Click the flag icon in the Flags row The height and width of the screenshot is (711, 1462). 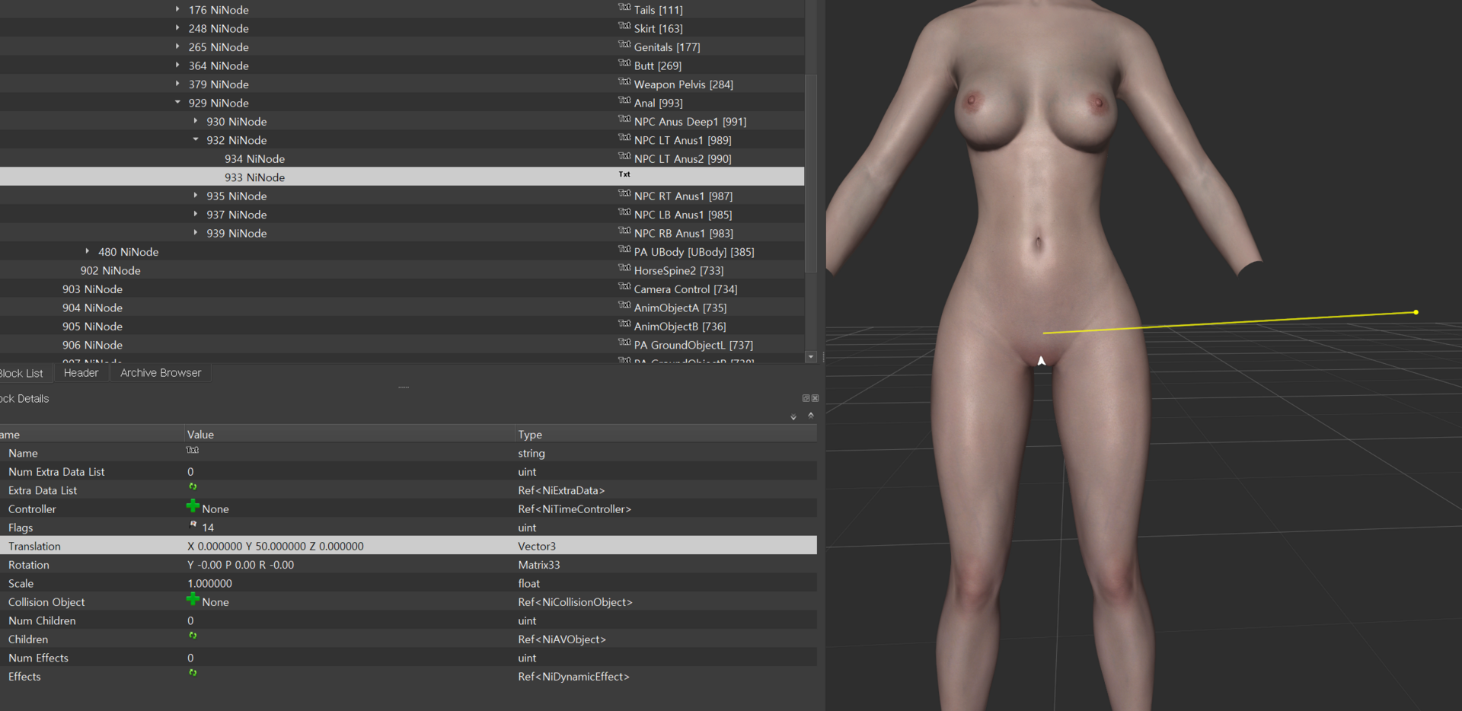point(193,524)
